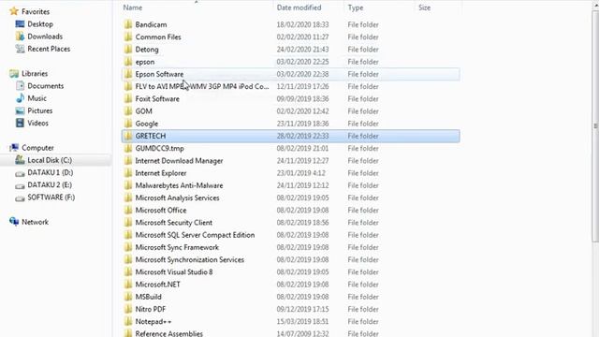The width and height of the screenshot is (599, 337).
Task: Click the Bandicam folder icon
Action: tap(128, 24)
